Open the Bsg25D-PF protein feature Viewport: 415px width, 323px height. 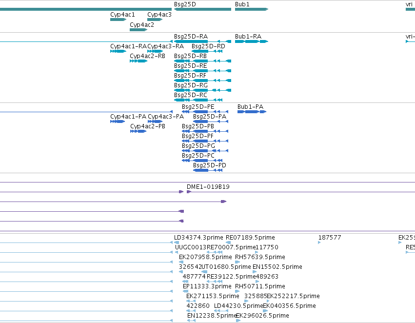205,141
